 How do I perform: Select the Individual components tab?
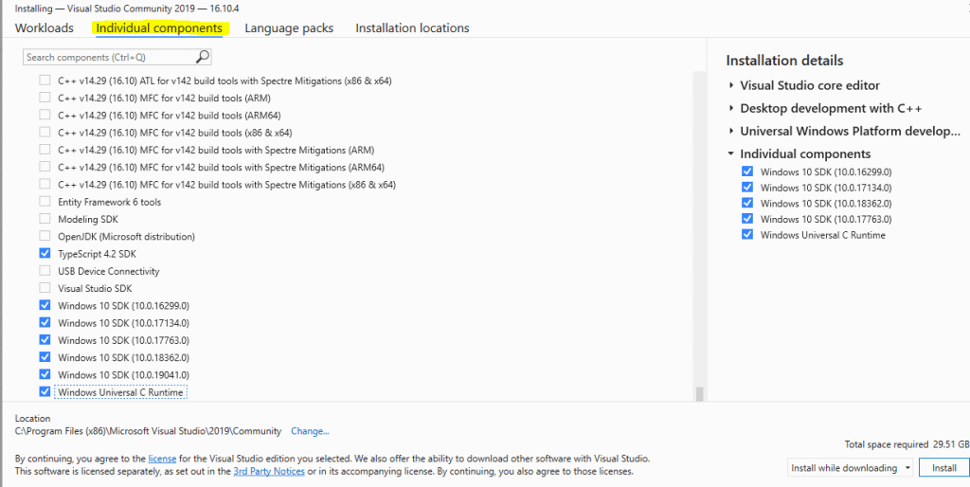(159, 27)
